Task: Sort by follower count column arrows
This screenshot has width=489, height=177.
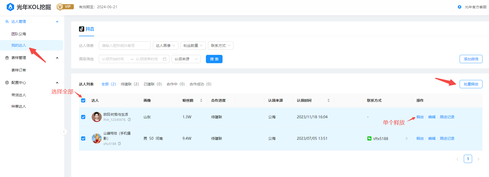Action: [201, 100]
